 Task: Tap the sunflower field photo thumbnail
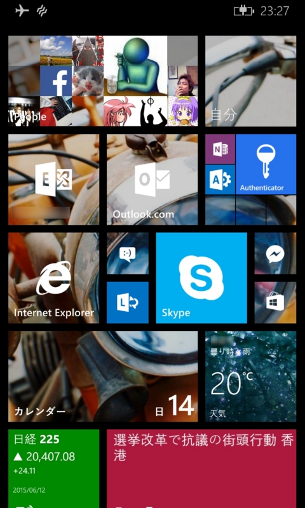pos(56,51)
